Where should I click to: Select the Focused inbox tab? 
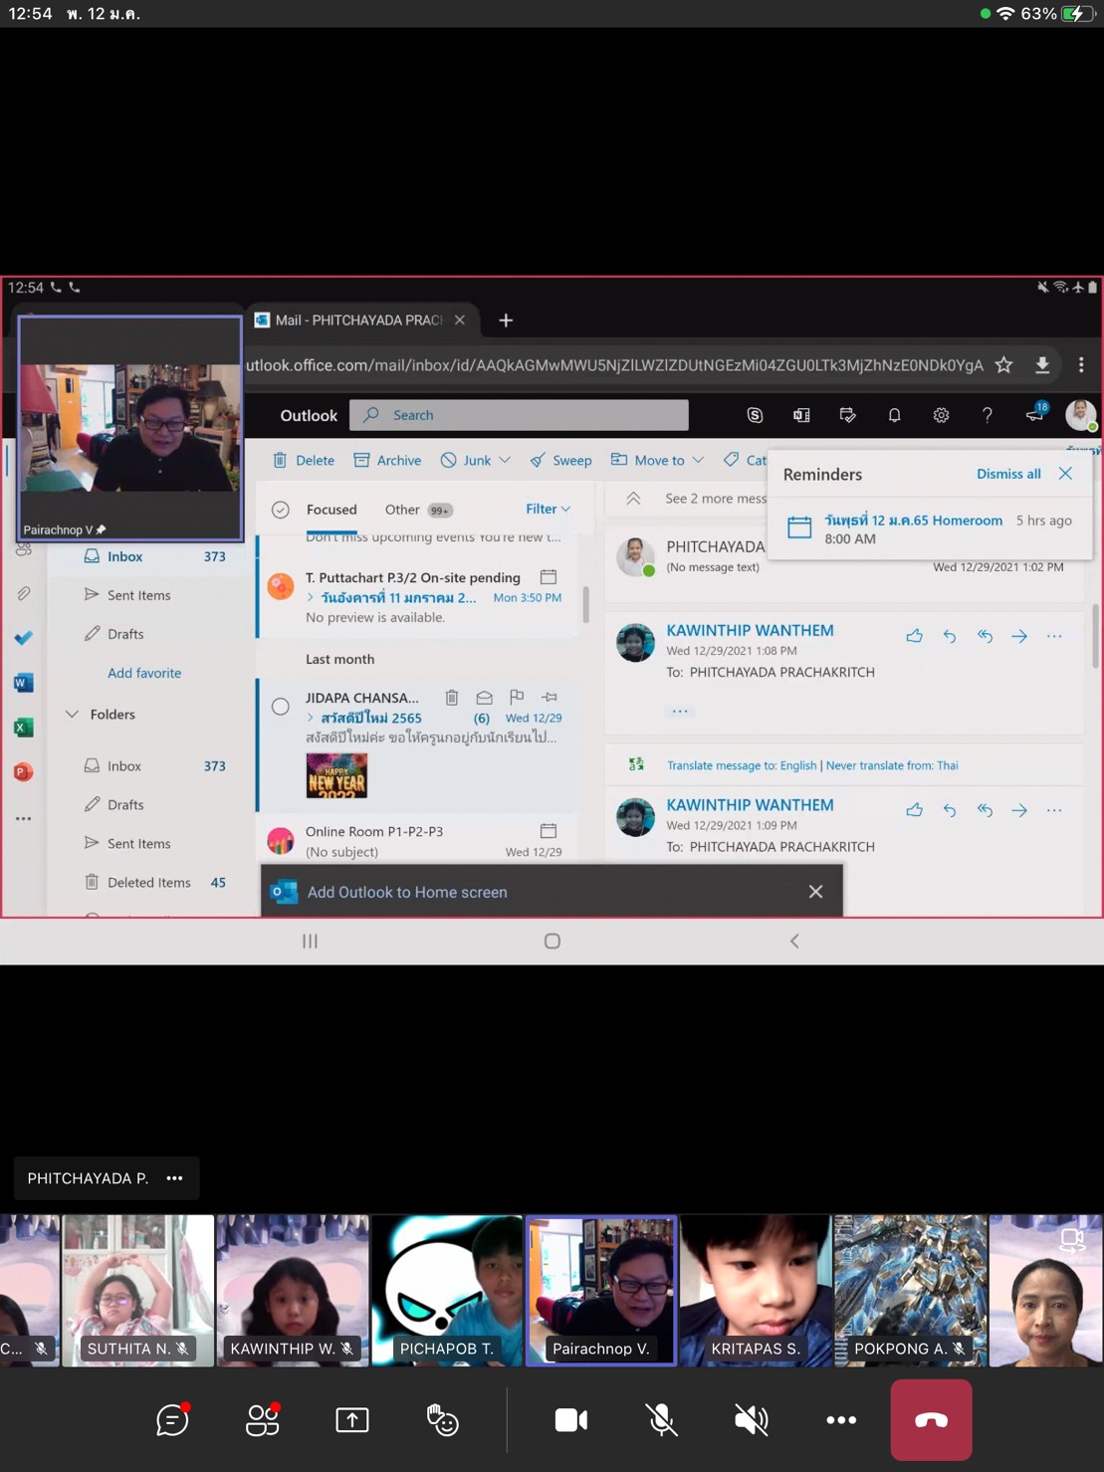tap(331, 510)
